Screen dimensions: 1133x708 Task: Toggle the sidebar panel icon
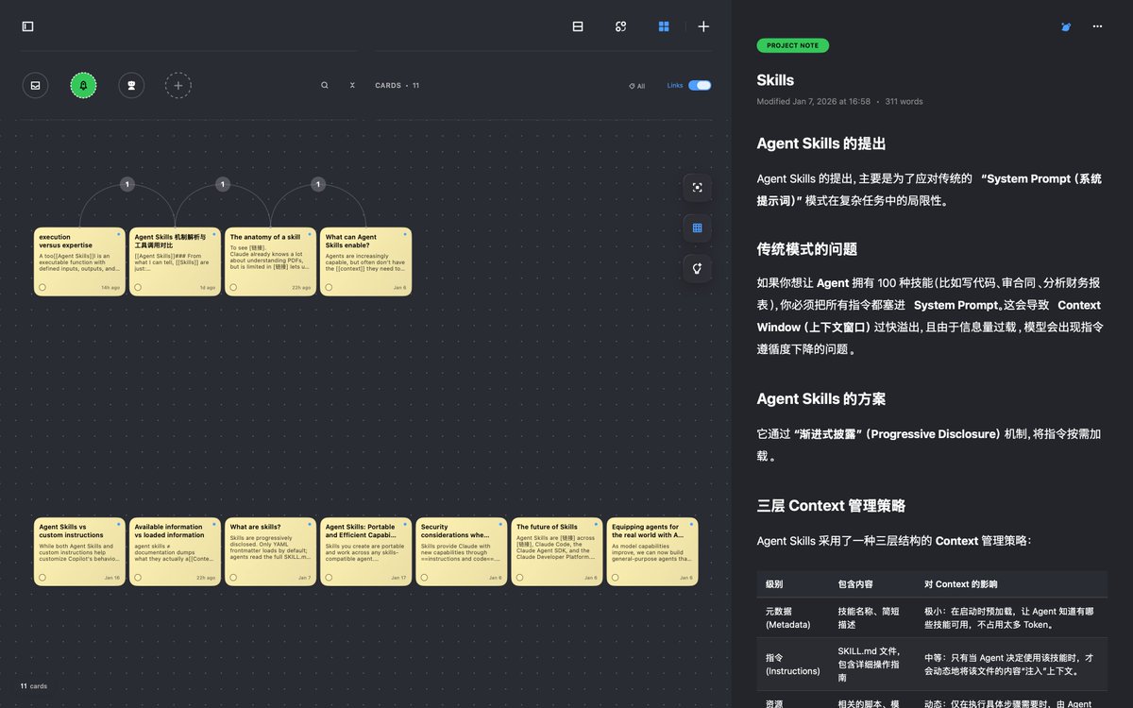(x=27, y=26)
